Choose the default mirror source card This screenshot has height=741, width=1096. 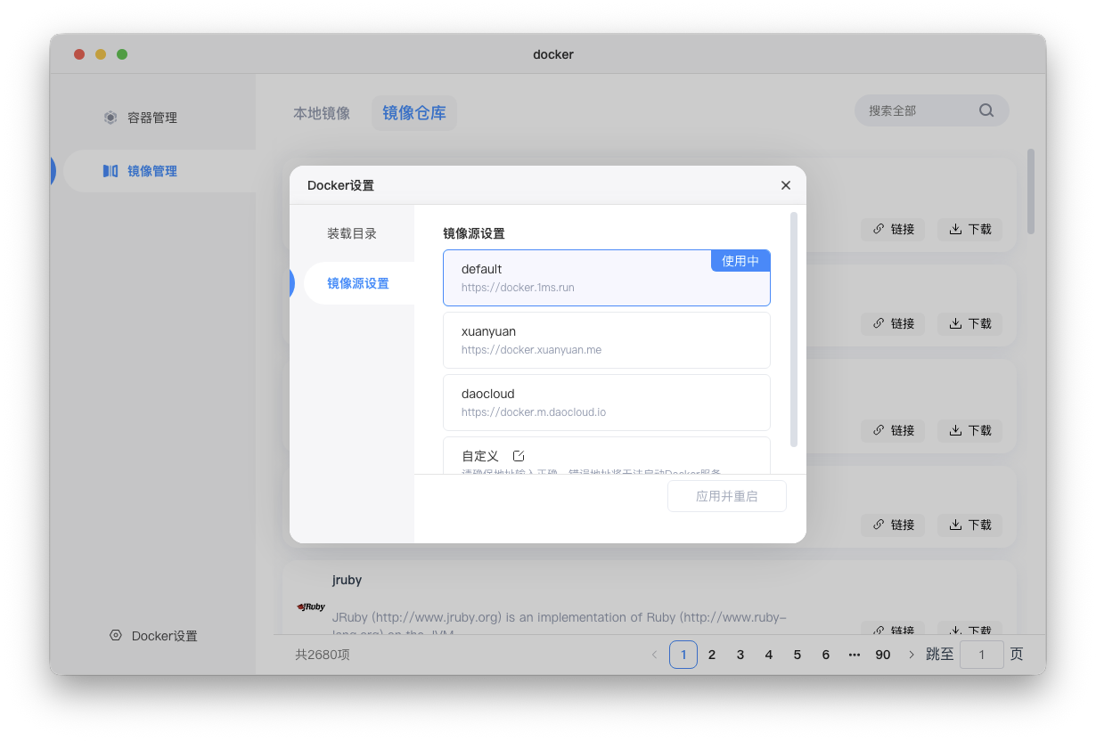click(607, 278)
